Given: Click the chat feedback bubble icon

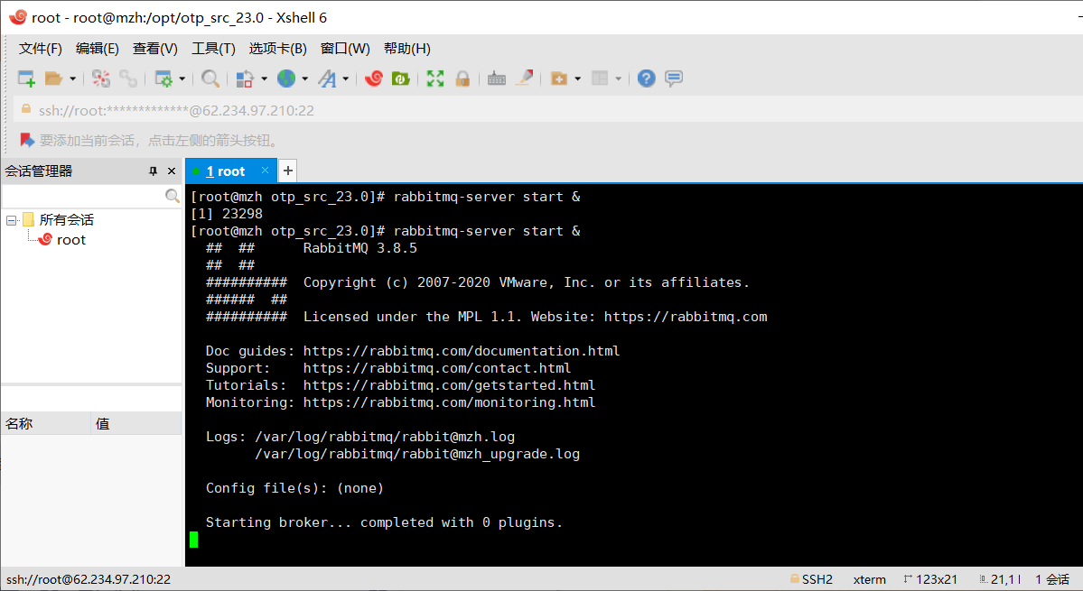Looking at the screenshot, I should (x=674, y=78).
